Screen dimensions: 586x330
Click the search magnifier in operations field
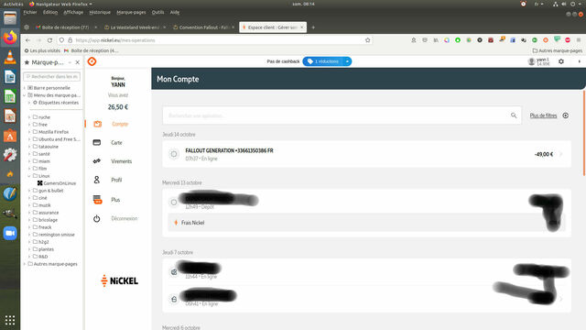click(514, 115)
